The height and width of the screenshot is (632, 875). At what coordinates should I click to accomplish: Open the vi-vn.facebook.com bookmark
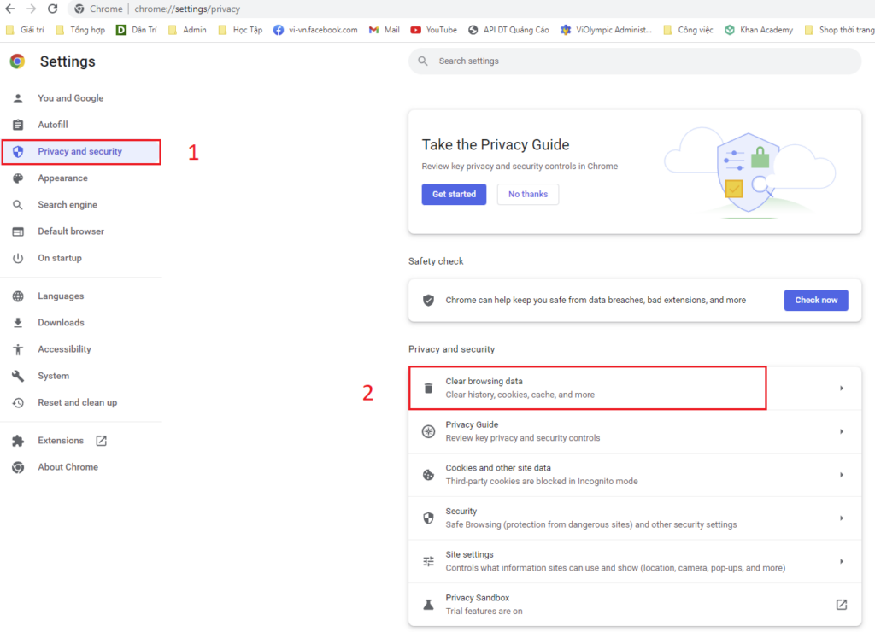[315, 30]
